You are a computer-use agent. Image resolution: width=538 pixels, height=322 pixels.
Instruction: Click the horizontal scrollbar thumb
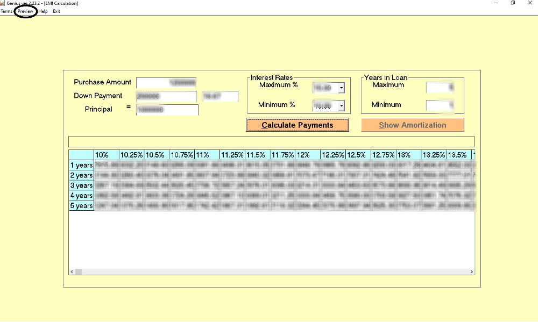point(79,272)
